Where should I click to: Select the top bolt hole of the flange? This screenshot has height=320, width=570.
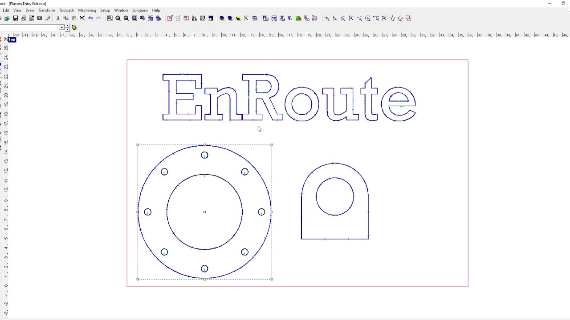coord(204,155)
